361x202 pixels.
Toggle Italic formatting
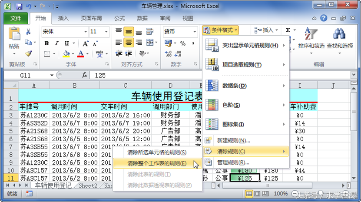[x=56, y=43]
